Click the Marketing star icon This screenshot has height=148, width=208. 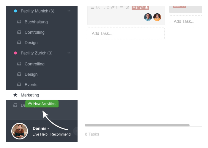click(15, 95)
